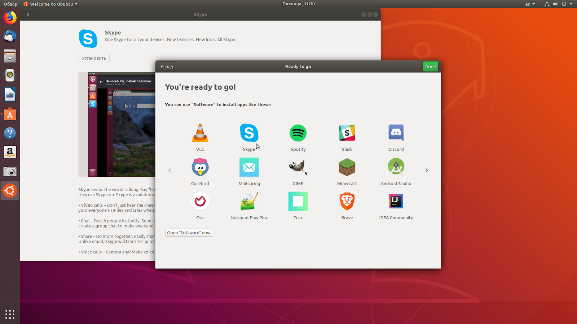Screen dimensions: 577x324
Task: Open the Screenshot tool in the dock
Action: click(10, 172)
